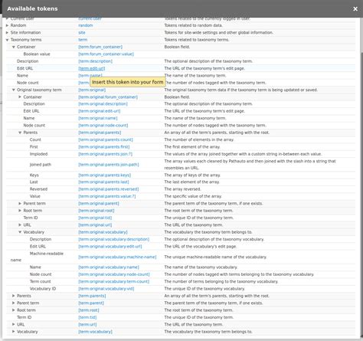Click the [term:original:parents:join-path] token
The width and height of the screenshot is (363, 341).
[x=109, y=165]
